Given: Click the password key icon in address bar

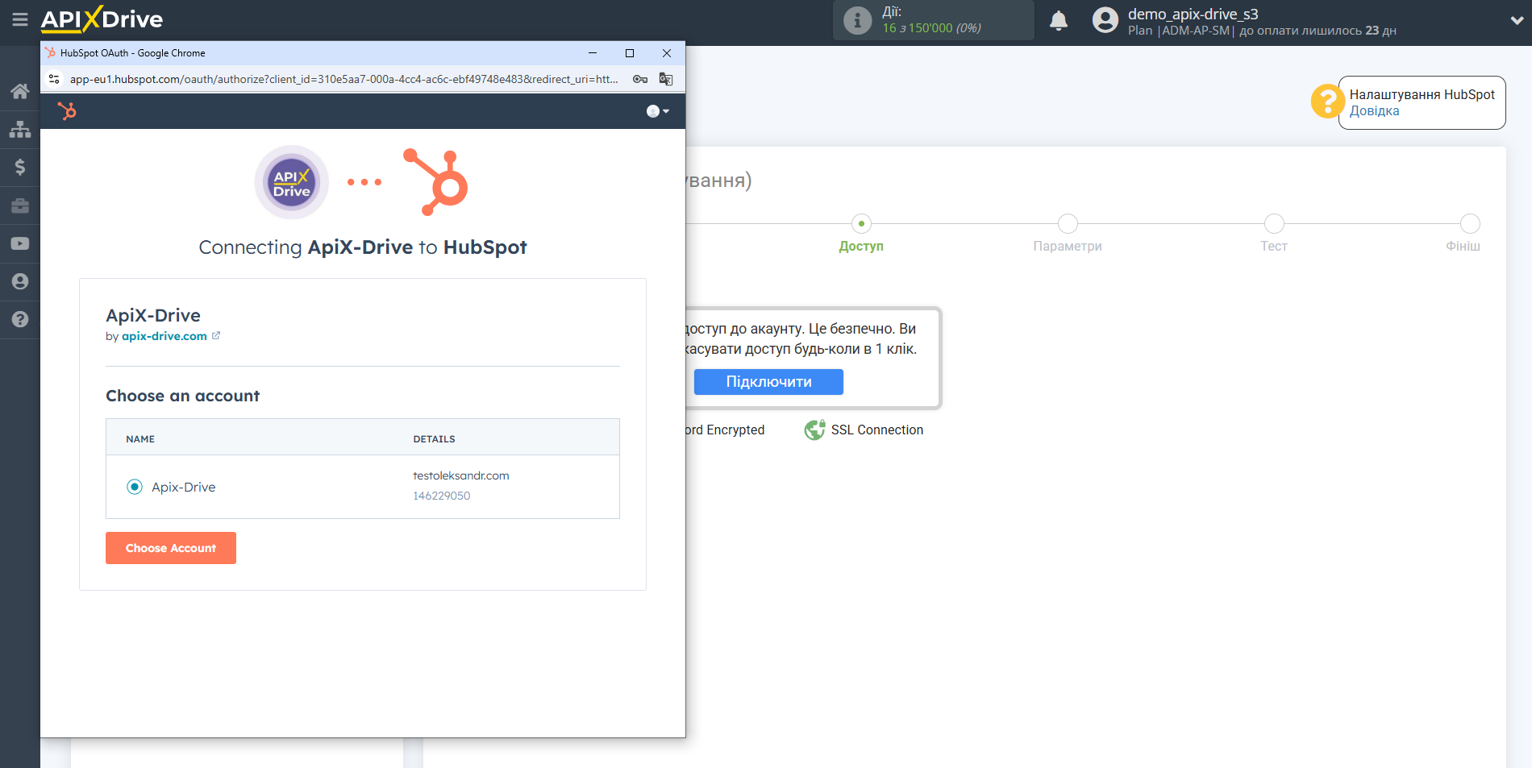Looking at the screenshot, I should (x=640, y=79).
